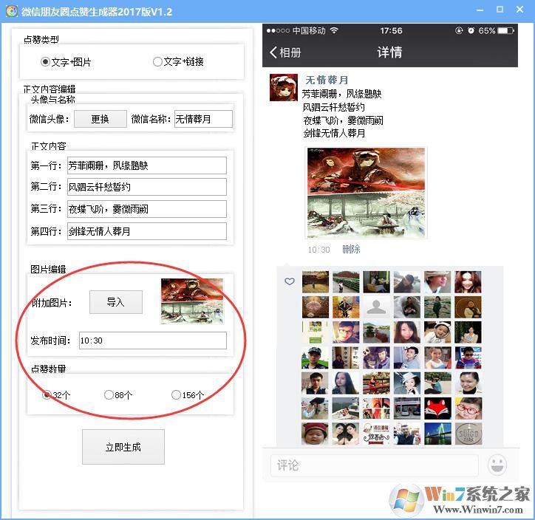Click the wifi signal icon in status bar
Screen dimensions: 535x520
coord(334,30)
